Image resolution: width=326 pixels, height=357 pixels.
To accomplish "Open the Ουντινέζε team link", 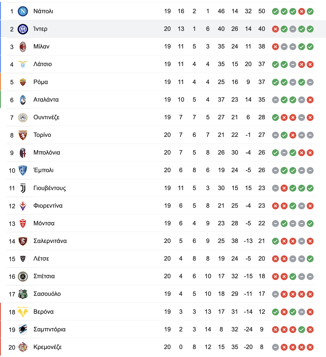I will (x=46, y=117).
